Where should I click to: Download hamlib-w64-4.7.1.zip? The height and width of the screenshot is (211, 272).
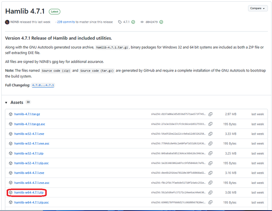pyautogui.click(x=29, y=192)
